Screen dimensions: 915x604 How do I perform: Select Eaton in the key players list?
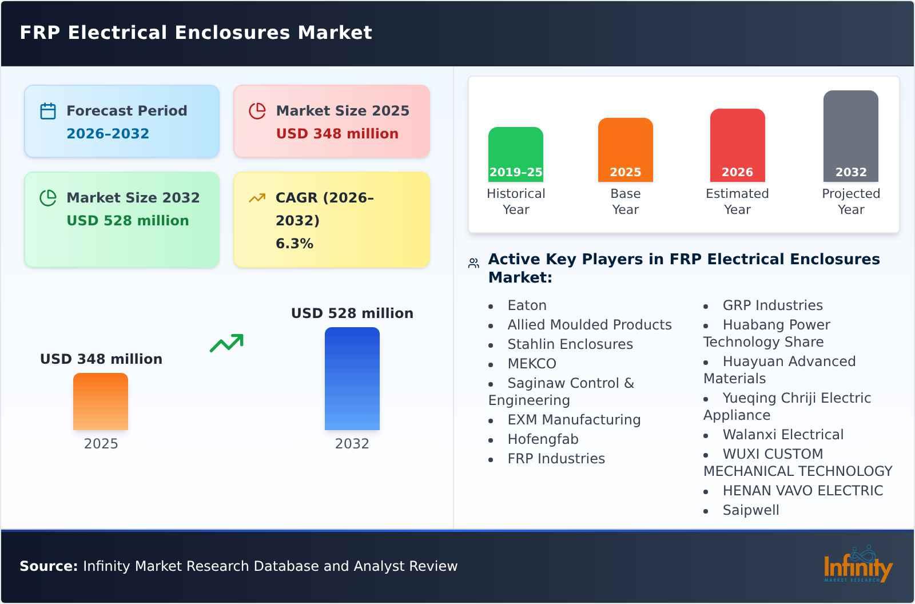pyautogui.click(x=527, y=305)
